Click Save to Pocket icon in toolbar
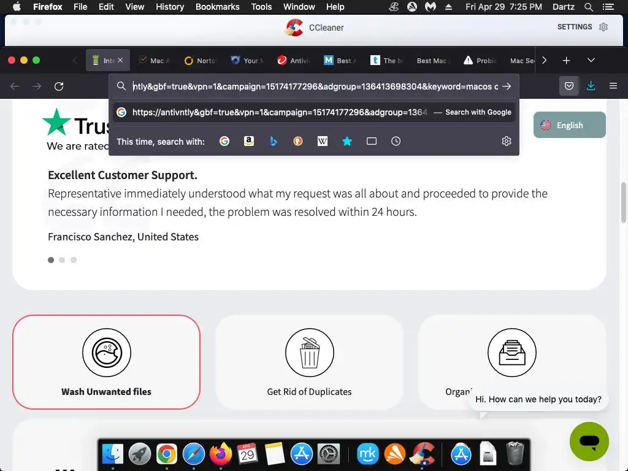628x471 pixels. click(x=569, y=86)
